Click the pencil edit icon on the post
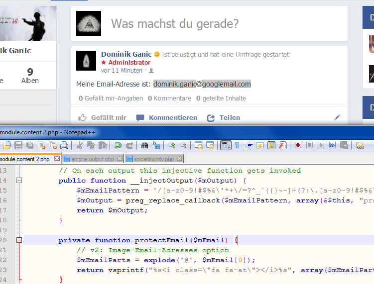 (x=337, y=117)
